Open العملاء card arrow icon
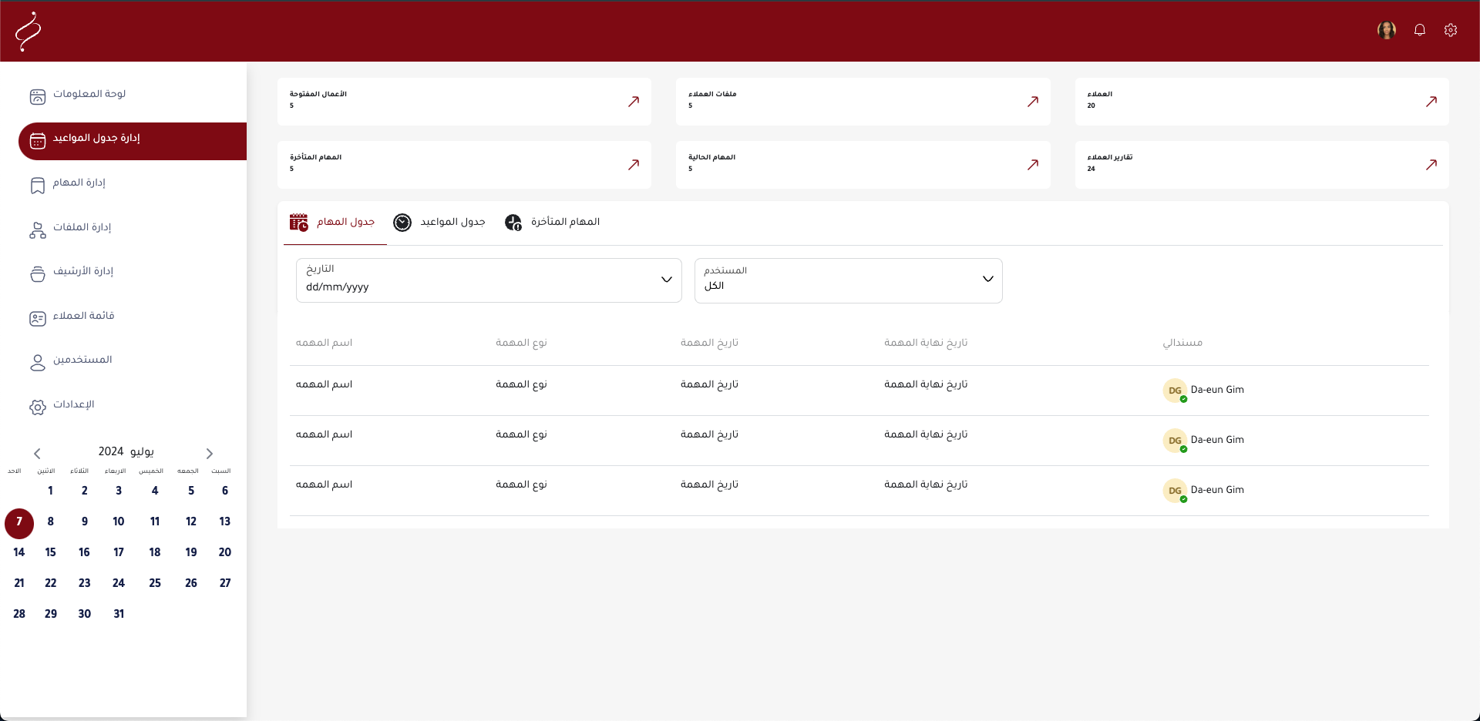This screenshot has width=1480, height=721. coord(1431,102)
